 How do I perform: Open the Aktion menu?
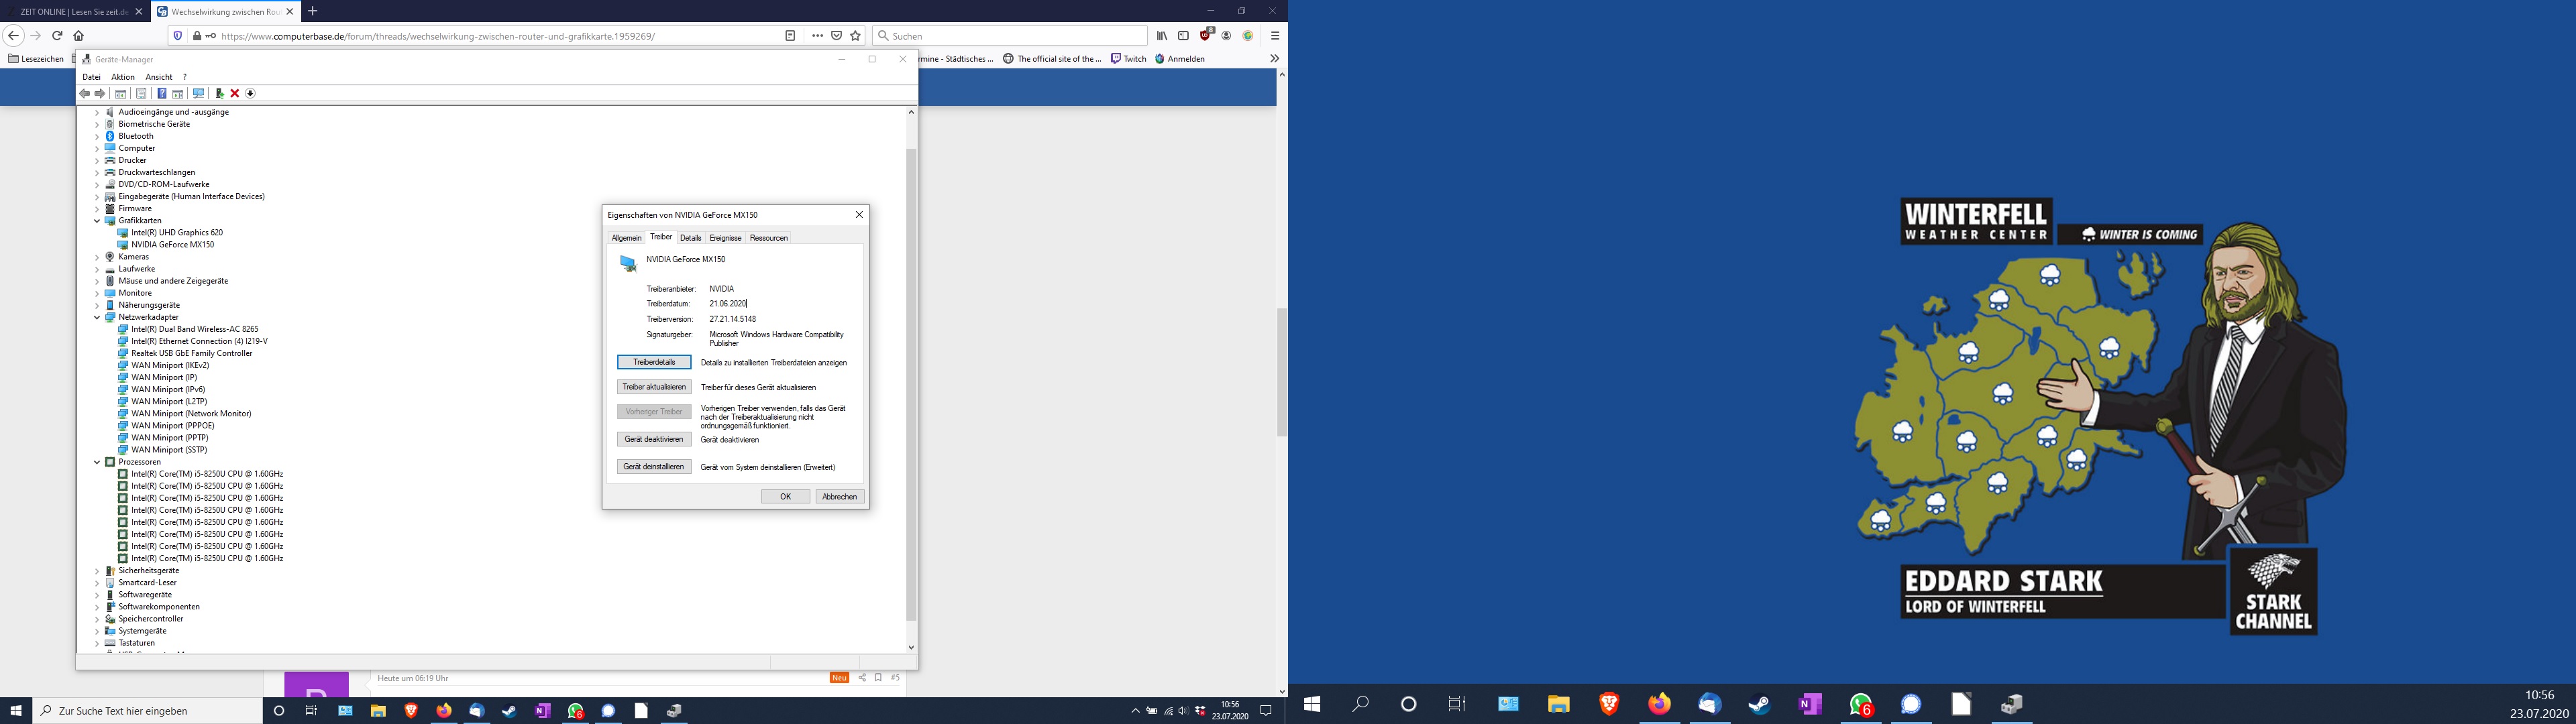[x=123, y=77]
